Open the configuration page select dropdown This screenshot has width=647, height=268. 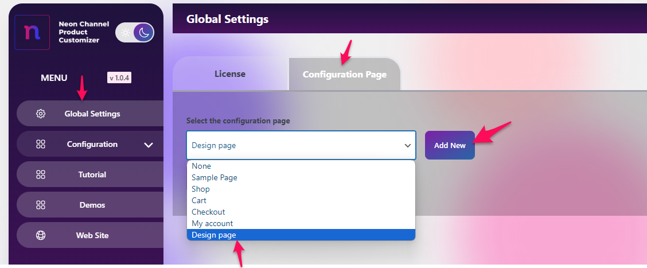coord(301,146)
